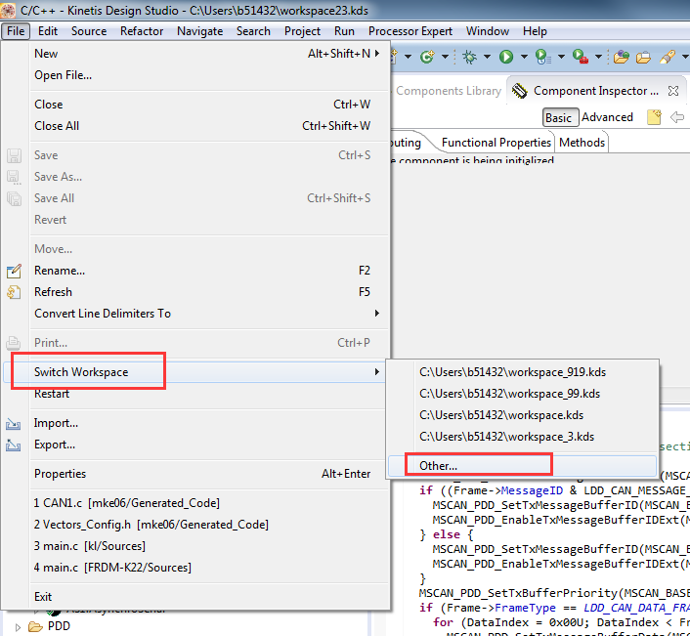Open dropdown arrow next to Profile icon
The image size is (690, 636).
coord(562,57)
